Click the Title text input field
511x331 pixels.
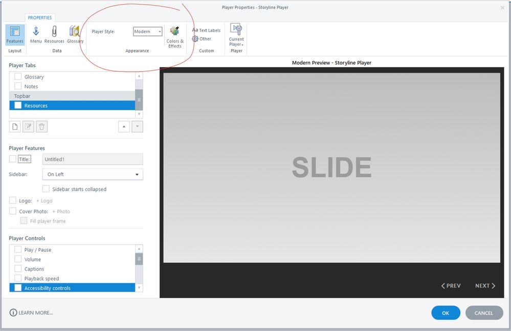tap(93, 159)
